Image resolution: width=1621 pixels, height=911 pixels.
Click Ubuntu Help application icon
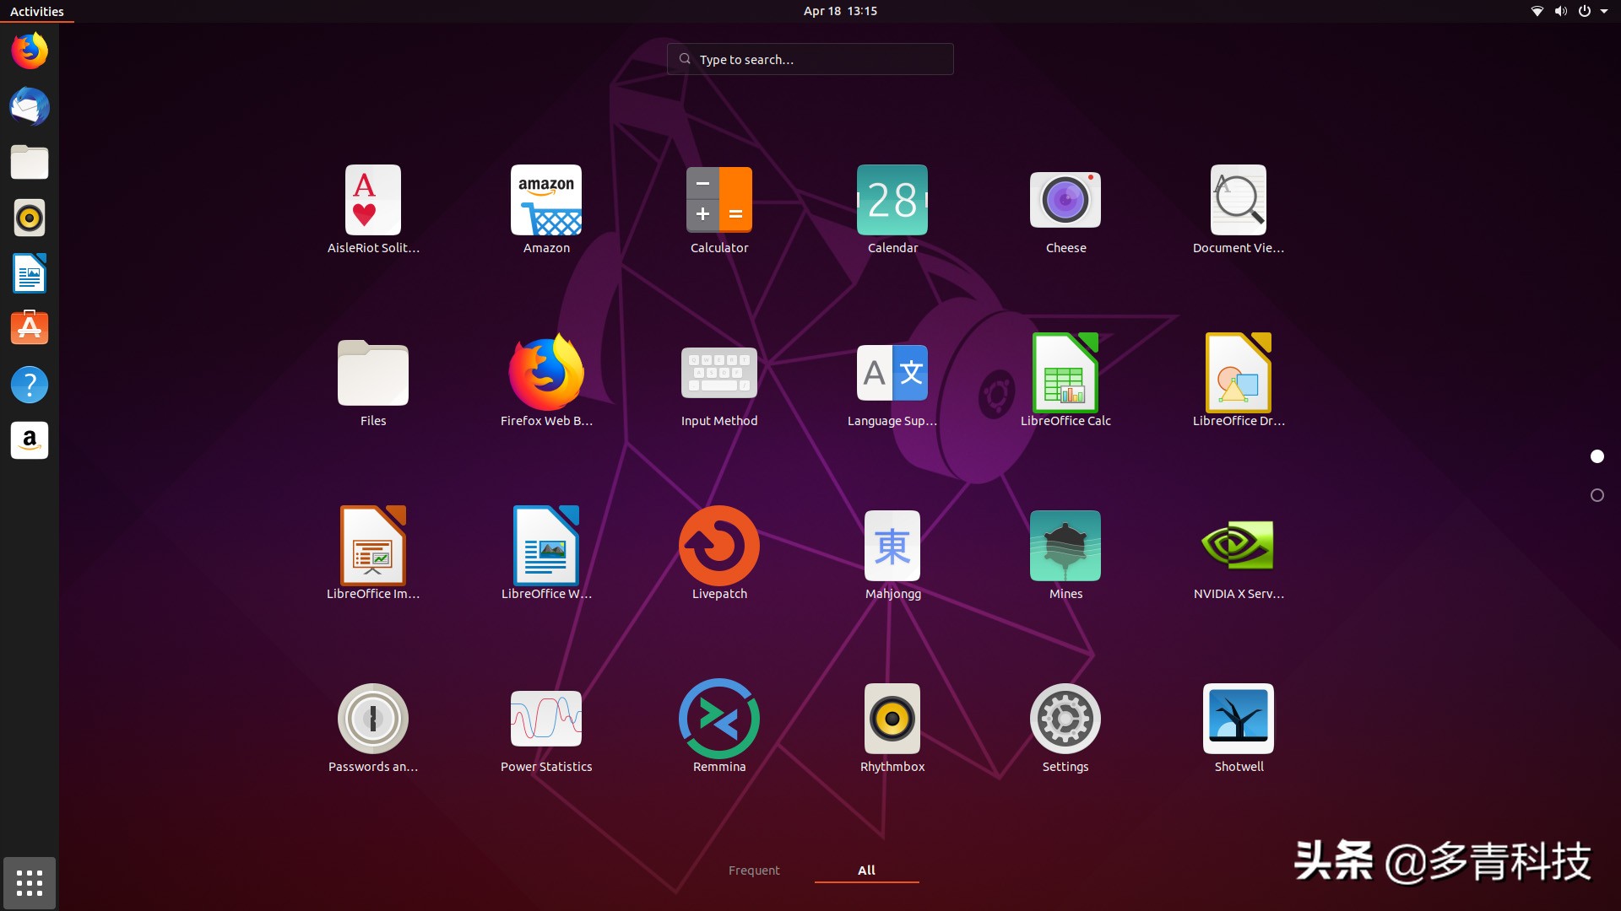pyautogui.click(x=30, y=385)
